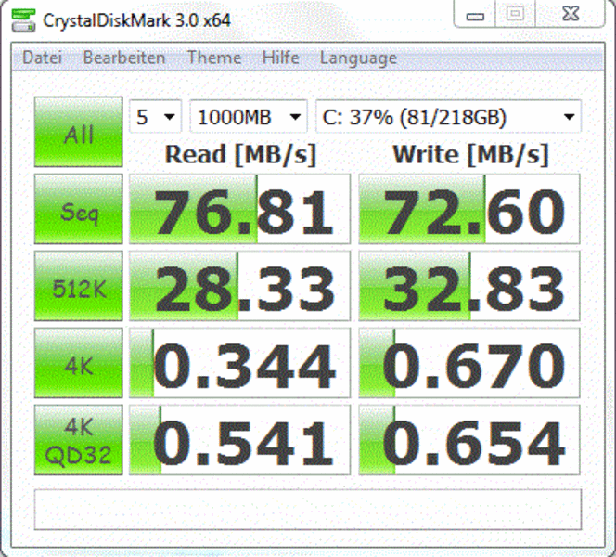Image resolution: width=616 pixels, height=557 pixels.
Task: Run all benchmarks with the All button
Action: coord(78,132)
